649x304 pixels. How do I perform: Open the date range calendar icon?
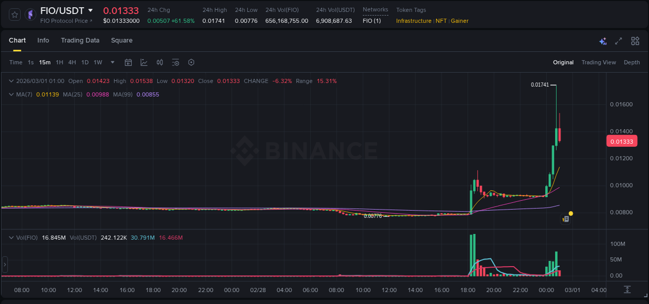[x=128, y=62]
